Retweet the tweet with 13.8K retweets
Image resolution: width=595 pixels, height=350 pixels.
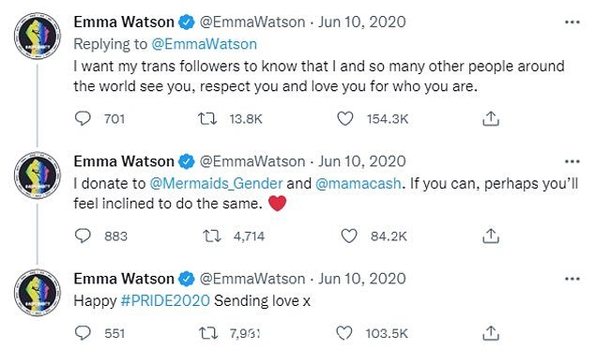[208, 119]
